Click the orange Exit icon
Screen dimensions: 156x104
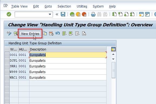coord(78,14)
